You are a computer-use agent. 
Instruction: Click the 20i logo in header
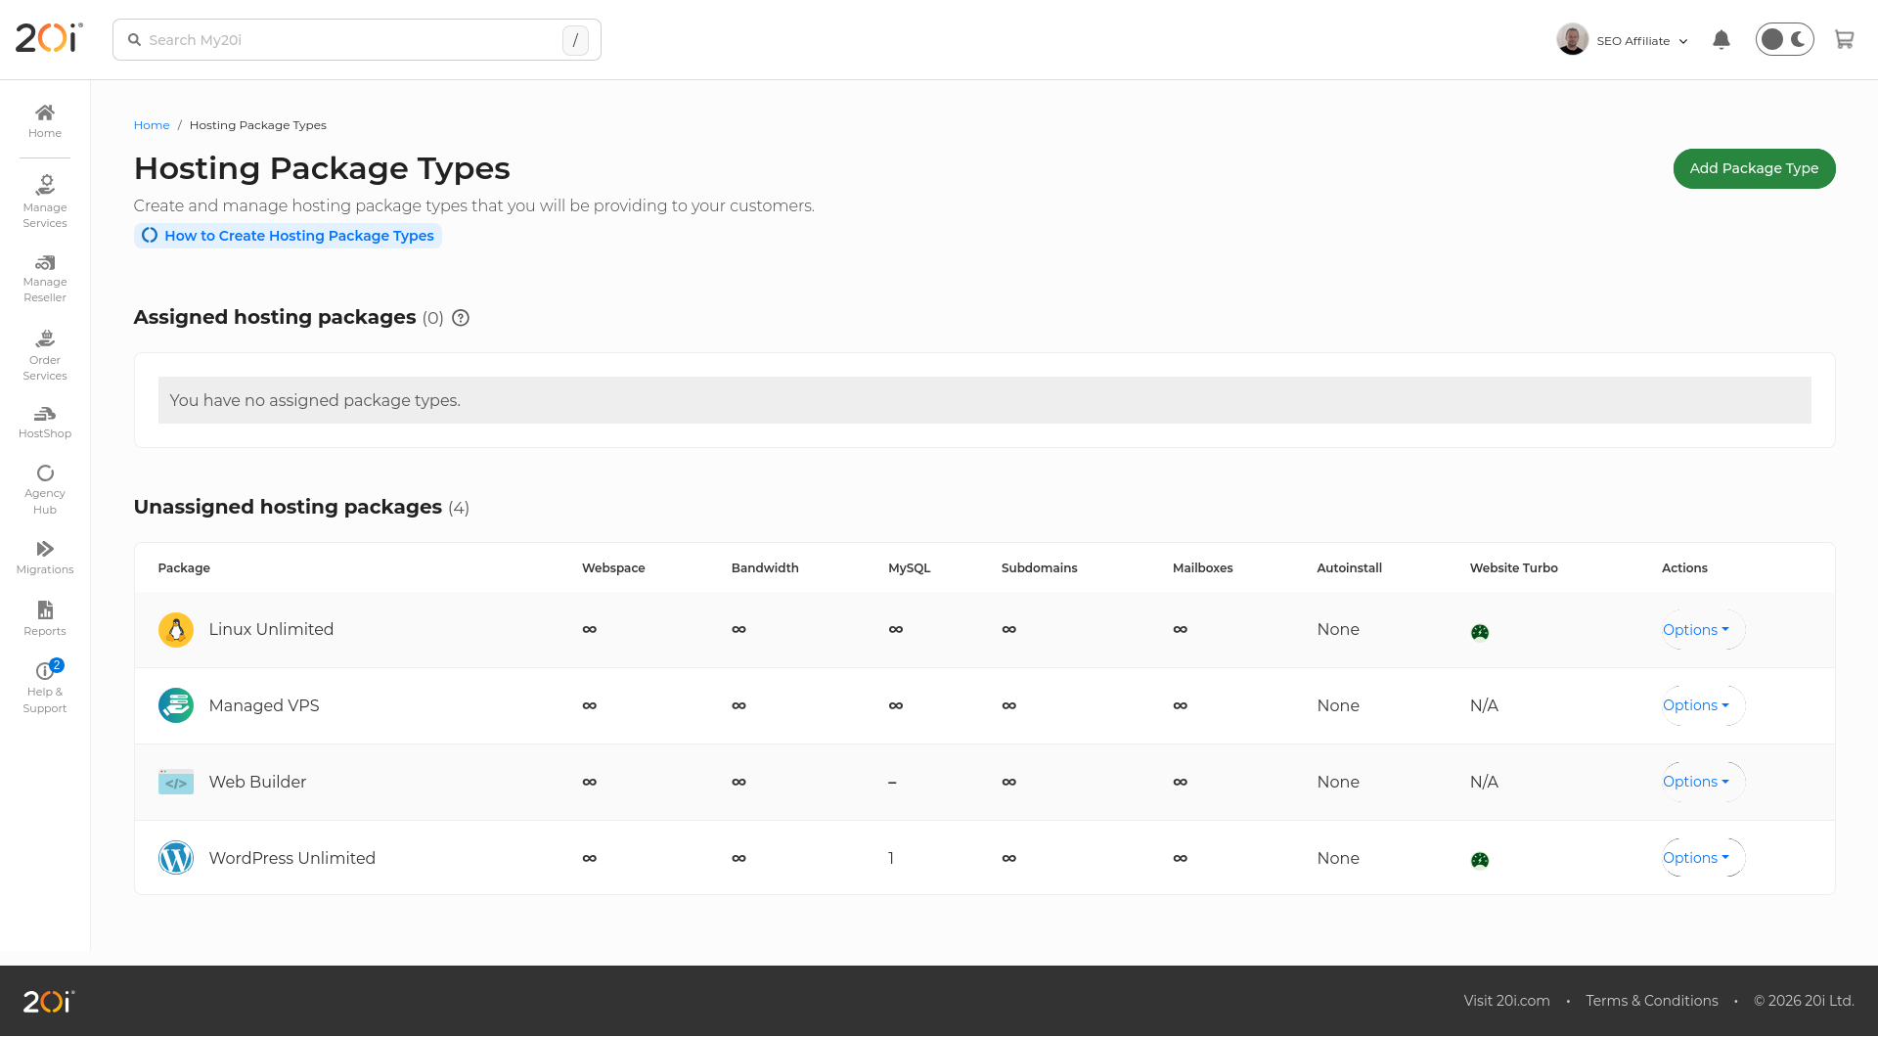click(x=49, y=39)
